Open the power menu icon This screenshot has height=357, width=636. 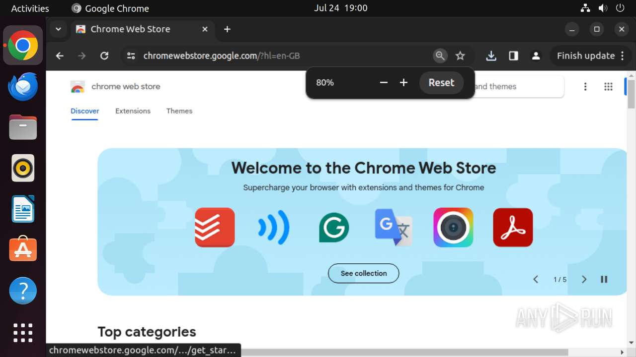click(620, 8)
